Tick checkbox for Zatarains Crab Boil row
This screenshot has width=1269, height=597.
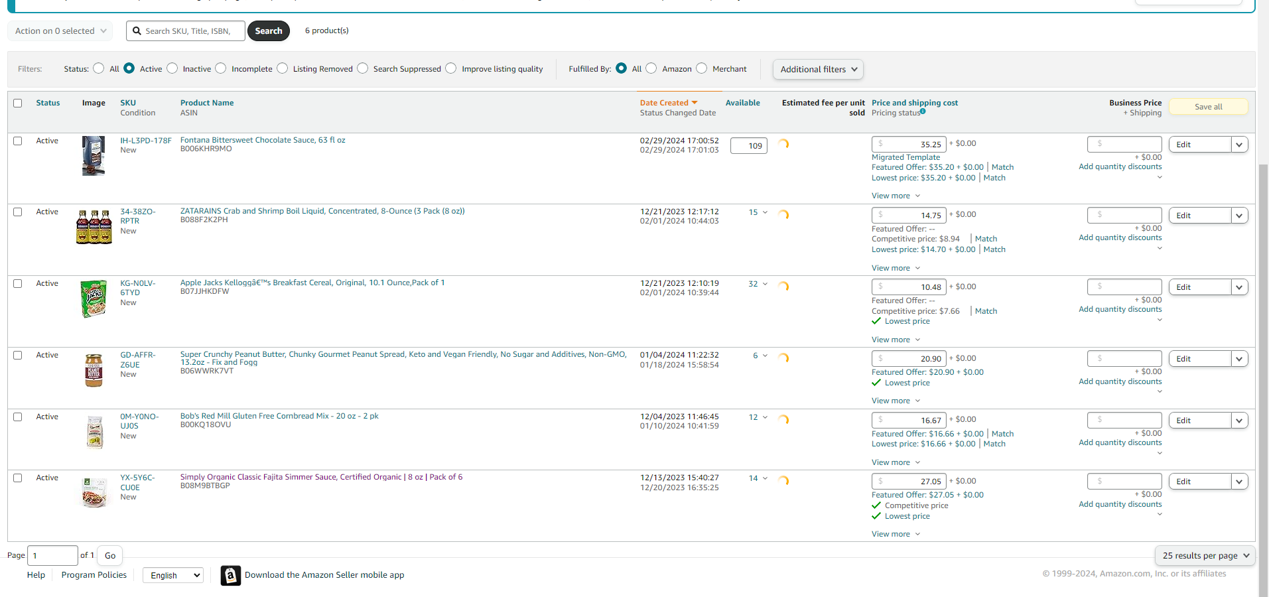pyautogui.click(x=18, y=212)
